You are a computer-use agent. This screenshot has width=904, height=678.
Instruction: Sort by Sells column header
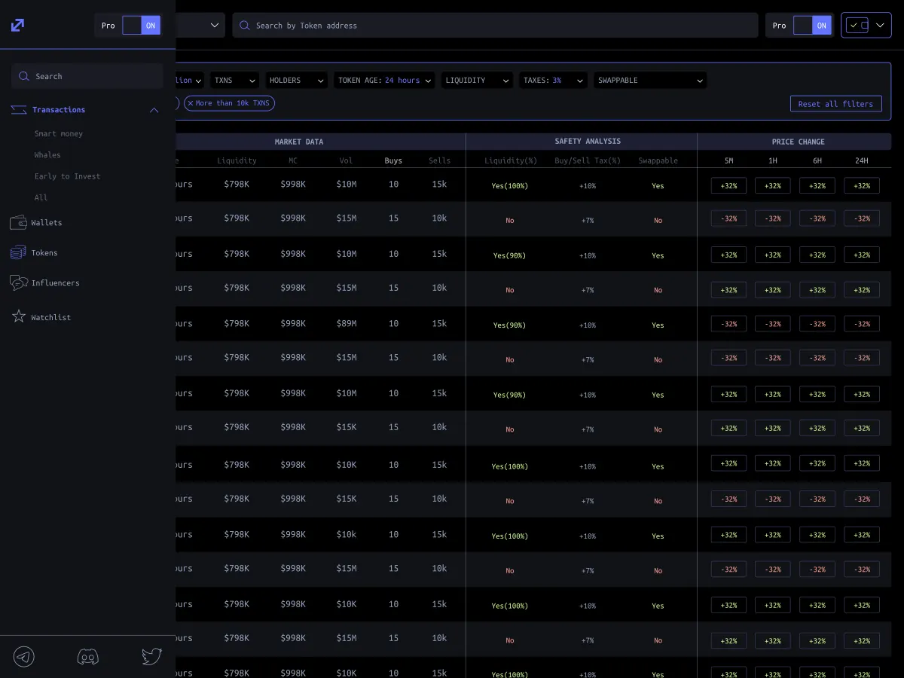pos(439,160)
